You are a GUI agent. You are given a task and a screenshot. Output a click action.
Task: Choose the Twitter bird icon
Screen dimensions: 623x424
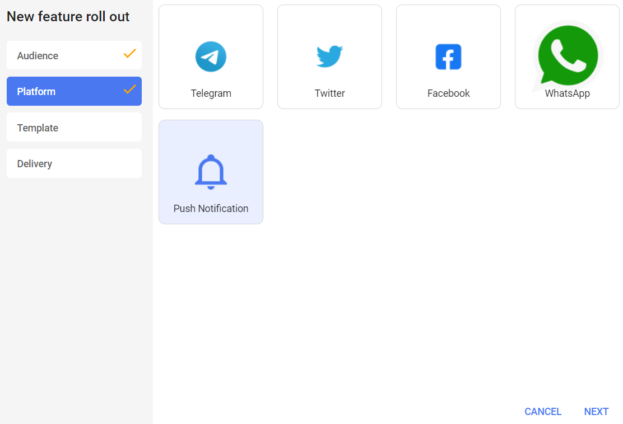329,56
